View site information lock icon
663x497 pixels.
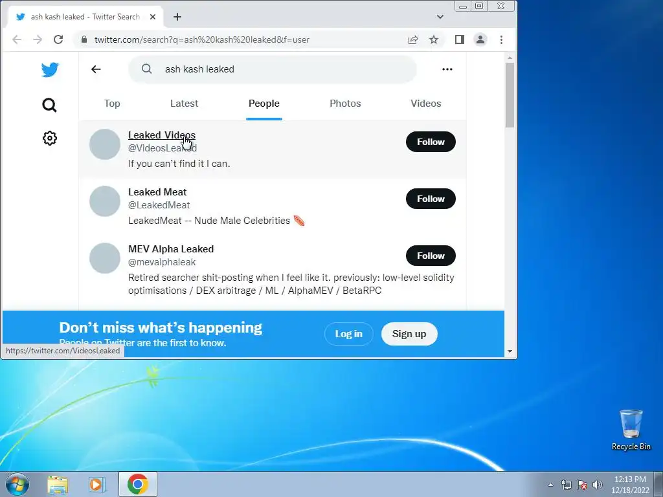coord(84,39)
